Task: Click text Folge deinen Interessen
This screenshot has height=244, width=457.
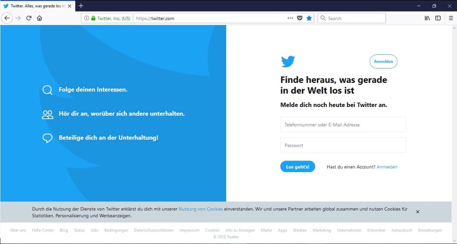Action: 93,90
